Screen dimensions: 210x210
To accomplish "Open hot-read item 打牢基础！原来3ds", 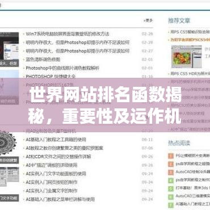I will click(x=193, y=188).
